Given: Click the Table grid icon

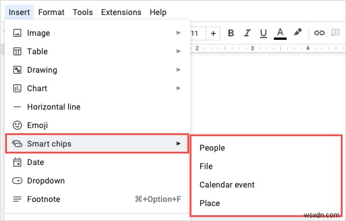Looking at the screenshot, I should click(x=17, y=51).
